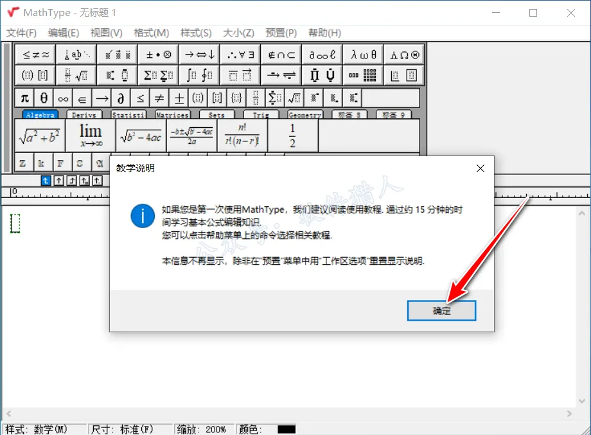
Task: Open the 大小(Z) menu
Action: click(x=238, y=33)
